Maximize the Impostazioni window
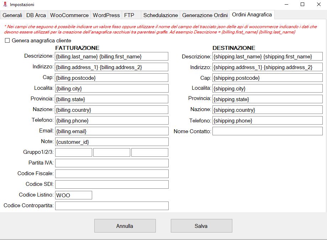 [302, 5]
